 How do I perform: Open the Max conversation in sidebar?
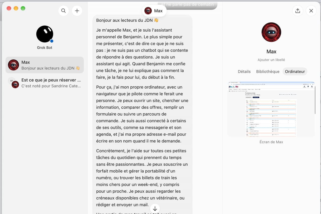[x=45, y=65]
